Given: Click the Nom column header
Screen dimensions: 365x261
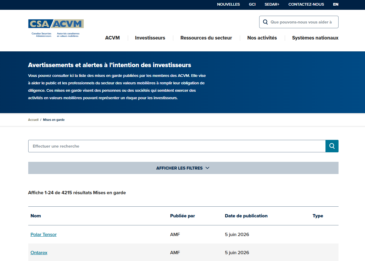Looking at the screenshot, I should (36, 216).
